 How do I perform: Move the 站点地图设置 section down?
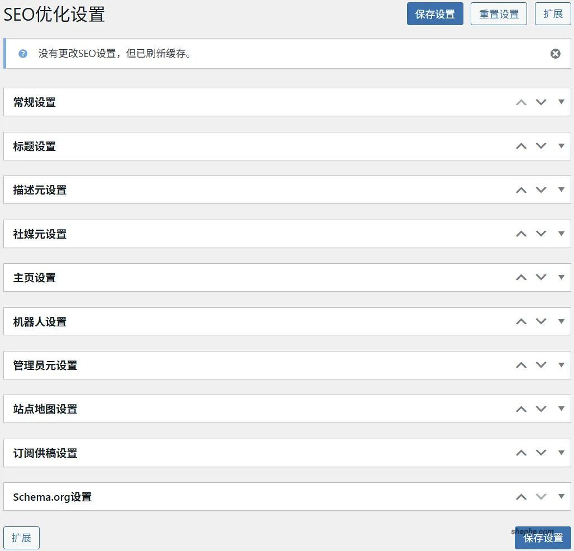click(x=540, y=409)
